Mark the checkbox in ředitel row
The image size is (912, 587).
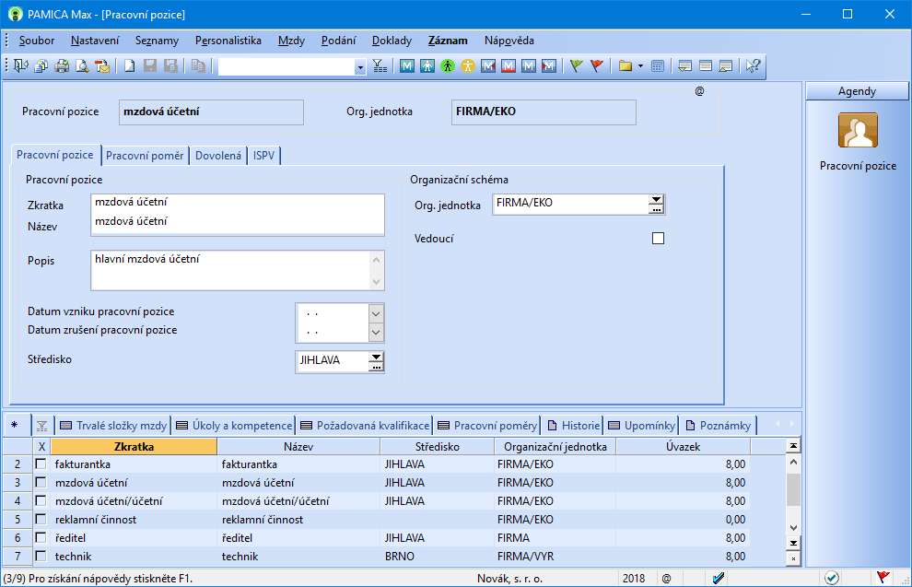41,538
